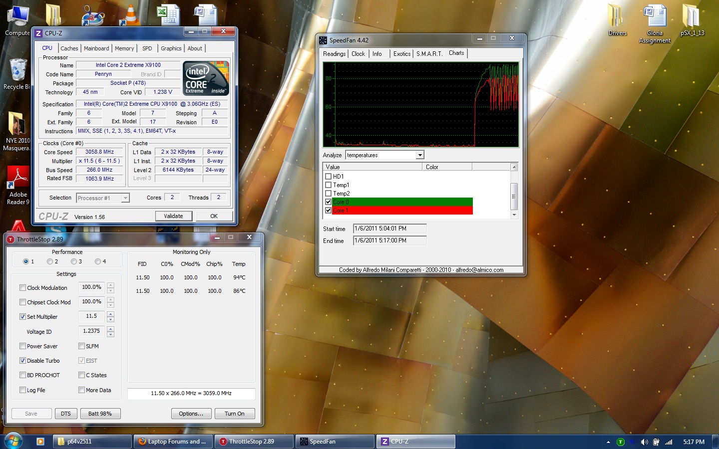Switch to the Readings tab in SpeedFan
719x449 pixels.
click(334, 54)
